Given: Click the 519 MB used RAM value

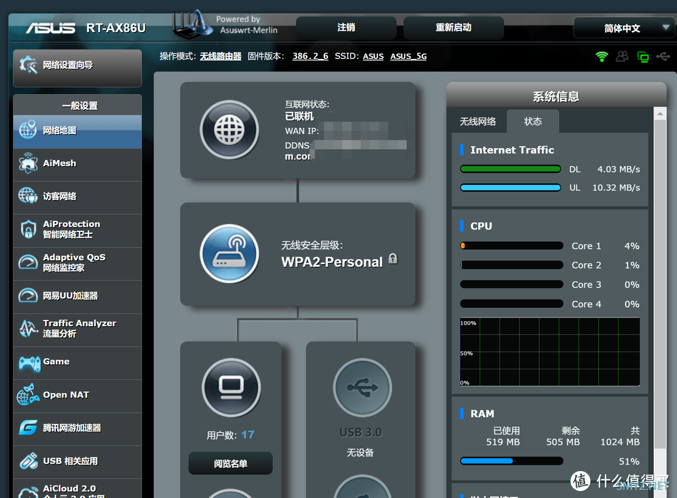Looking at the screenshot, I should (503, 442).
